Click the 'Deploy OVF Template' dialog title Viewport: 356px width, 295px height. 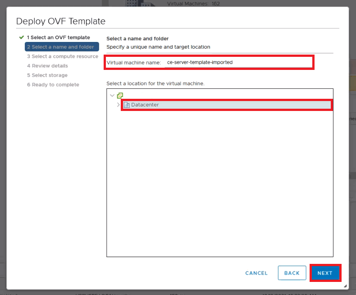61,21
